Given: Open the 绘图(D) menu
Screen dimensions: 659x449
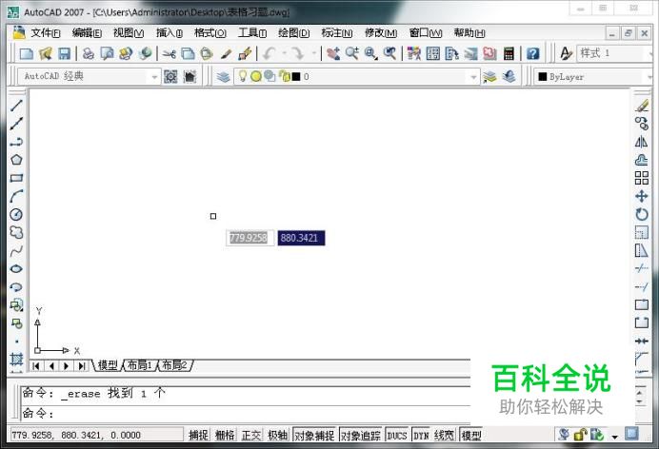Looking at the screenshot, I should pos(293,32).
